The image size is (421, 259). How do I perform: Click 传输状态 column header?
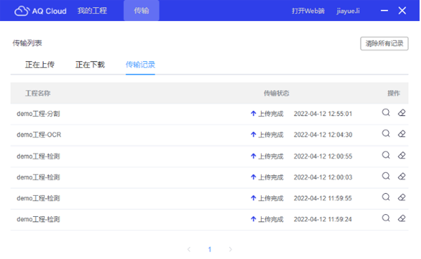pyautogui.click(x=276, y=93)
